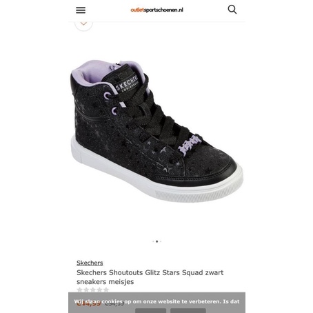Rate the product with the fourth star
Screen dimensions: 313x313
[x=99, y=290]
